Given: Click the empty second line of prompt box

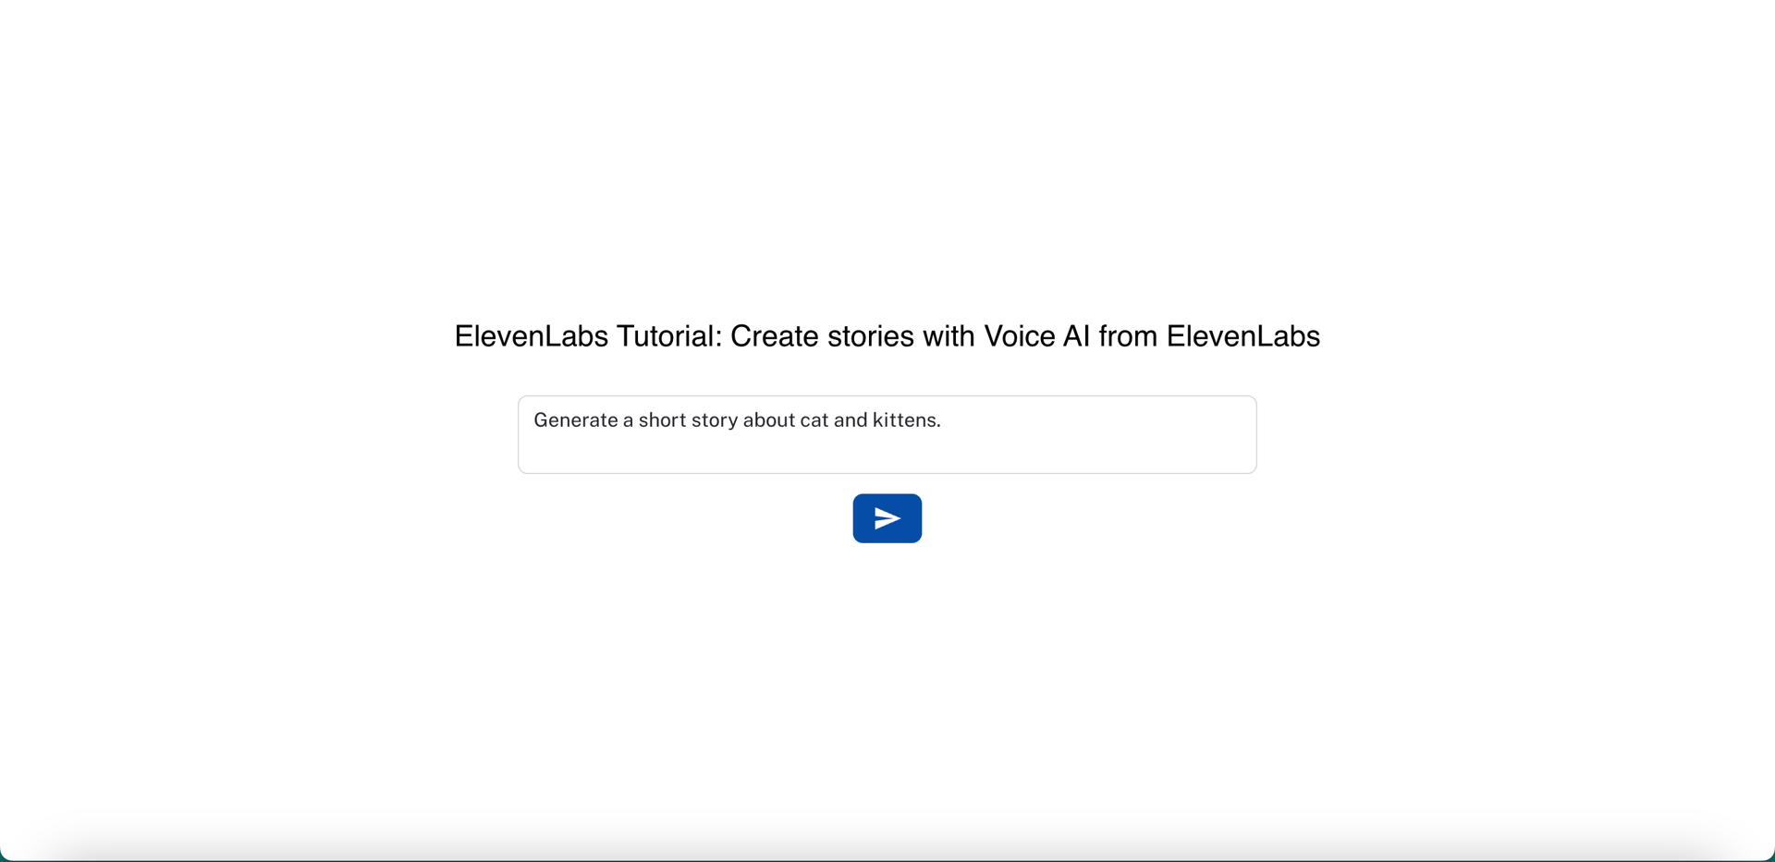Looking at the screenshot, I should (886, 453).
